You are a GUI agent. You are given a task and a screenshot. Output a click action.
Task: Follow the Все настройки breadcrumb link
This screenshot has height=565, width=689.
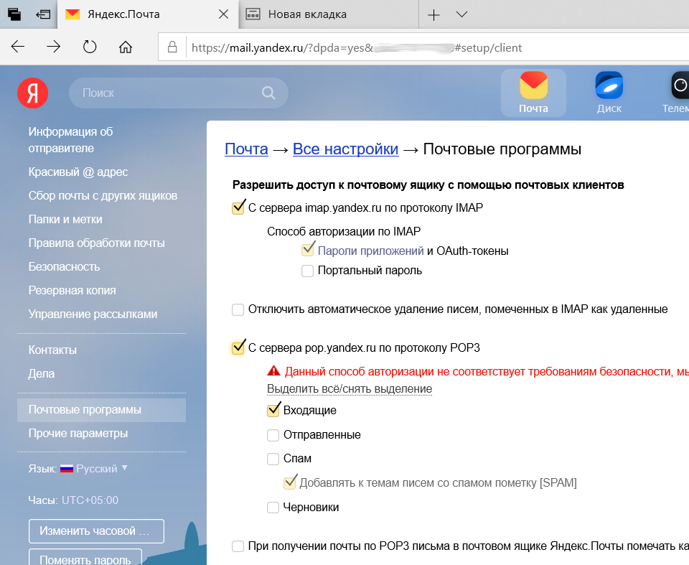(x=345, y=149)
